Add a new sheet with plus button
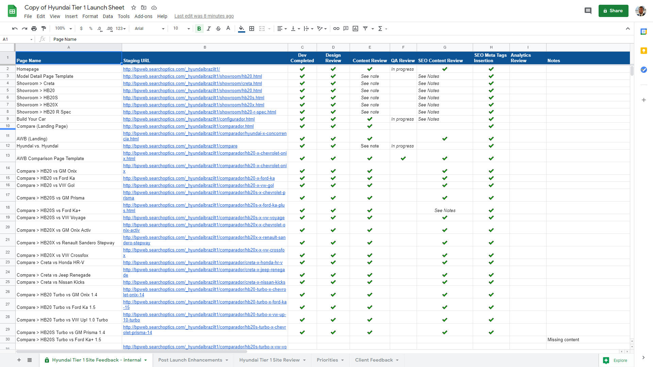 [x=19, y=360]
